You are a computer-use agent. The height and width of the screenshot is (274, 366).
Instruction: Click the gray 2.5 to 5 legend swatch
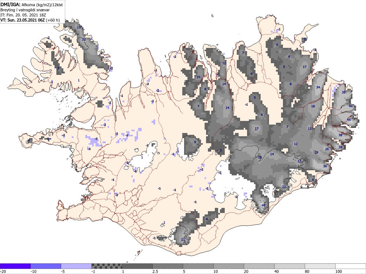pyautogui.click(x=168, y=266)
